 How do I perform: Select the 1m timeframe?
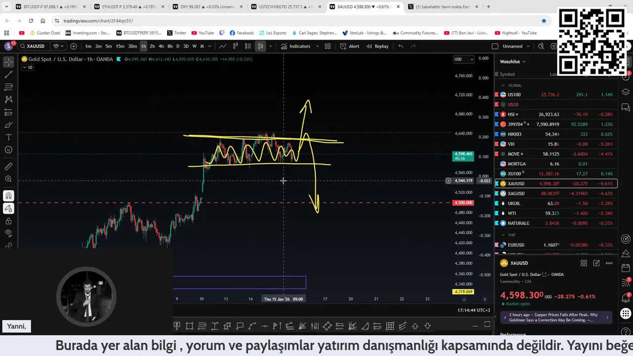(x=88, y=46)
